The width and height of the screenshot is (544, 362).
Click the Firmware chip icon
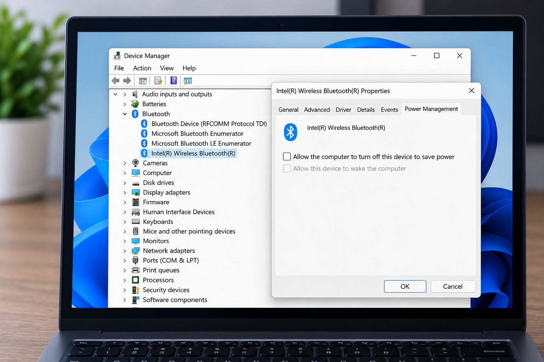(x=136, y=202)
